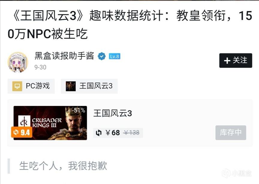The image size is (259, 184).
Task: Open the PC游戏 topic tag
Action: click(31, 86)
